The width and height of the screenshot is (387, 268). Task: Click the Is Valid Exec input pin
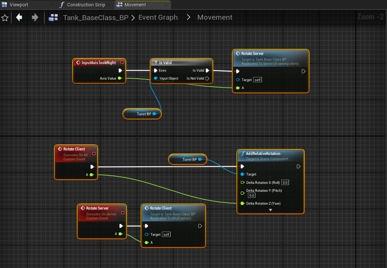[155, 71]
